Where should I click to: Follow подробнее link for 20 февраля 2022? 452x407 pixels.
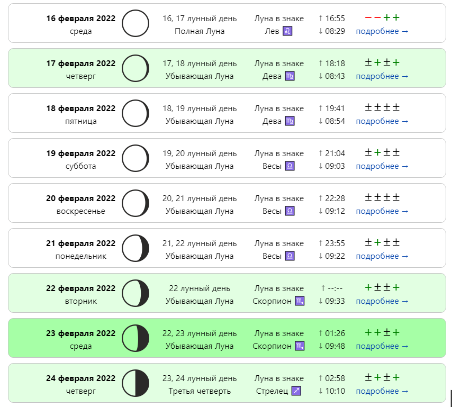pyautogui.click(x=382, y=211)
